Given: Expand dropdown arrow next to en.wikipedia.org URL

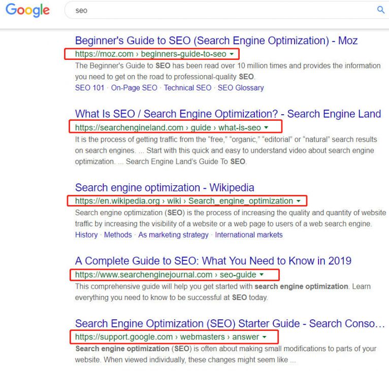Looking at the screenshot, I should (299, 201).
